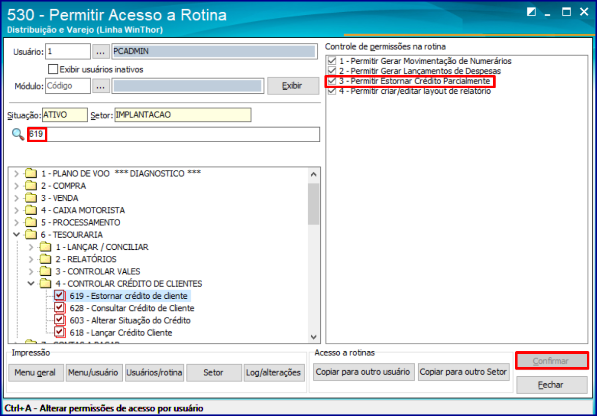Screen dimensions: 597x416
Task: Expand the 2 - COMPRA node
Action: pyautogui.click(x=16, y=186)
